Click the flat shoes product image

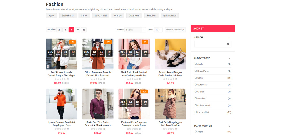tap(170, 54)
